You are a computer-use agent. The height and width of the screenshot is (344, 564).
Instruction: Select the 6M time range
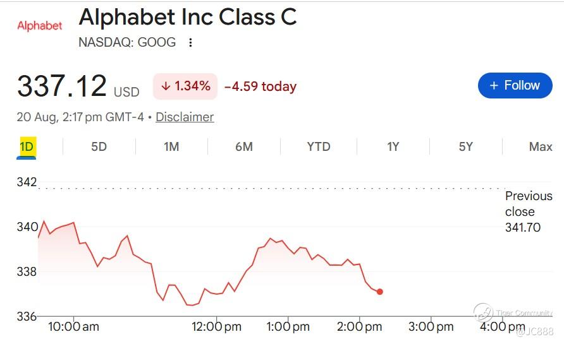tap(244, 147)
